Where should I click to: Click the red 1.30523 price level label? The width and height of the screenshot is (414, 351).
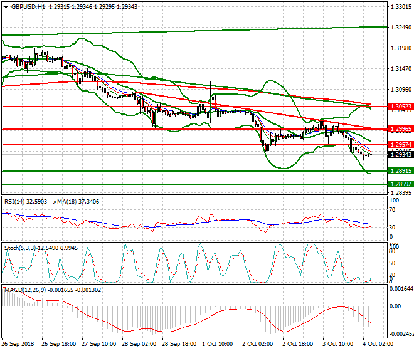point(401,107)
